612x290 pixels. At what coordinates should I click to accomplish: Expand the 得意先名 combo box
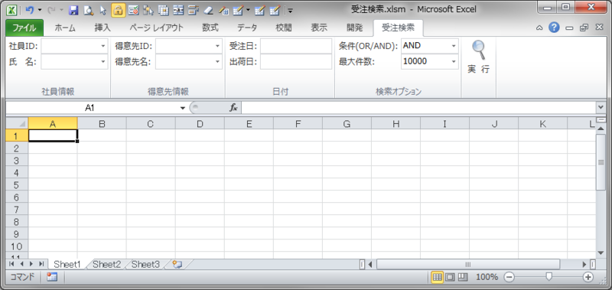tap(218, 62)
